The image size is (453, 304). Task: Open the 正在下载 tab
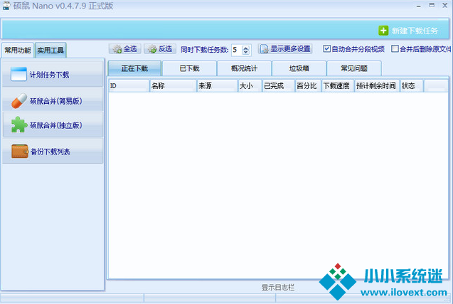[x=134, y=68]
